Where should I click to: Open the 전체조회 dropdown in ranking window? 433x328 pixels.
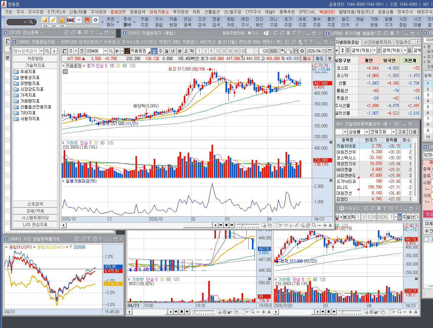[394, 132]
